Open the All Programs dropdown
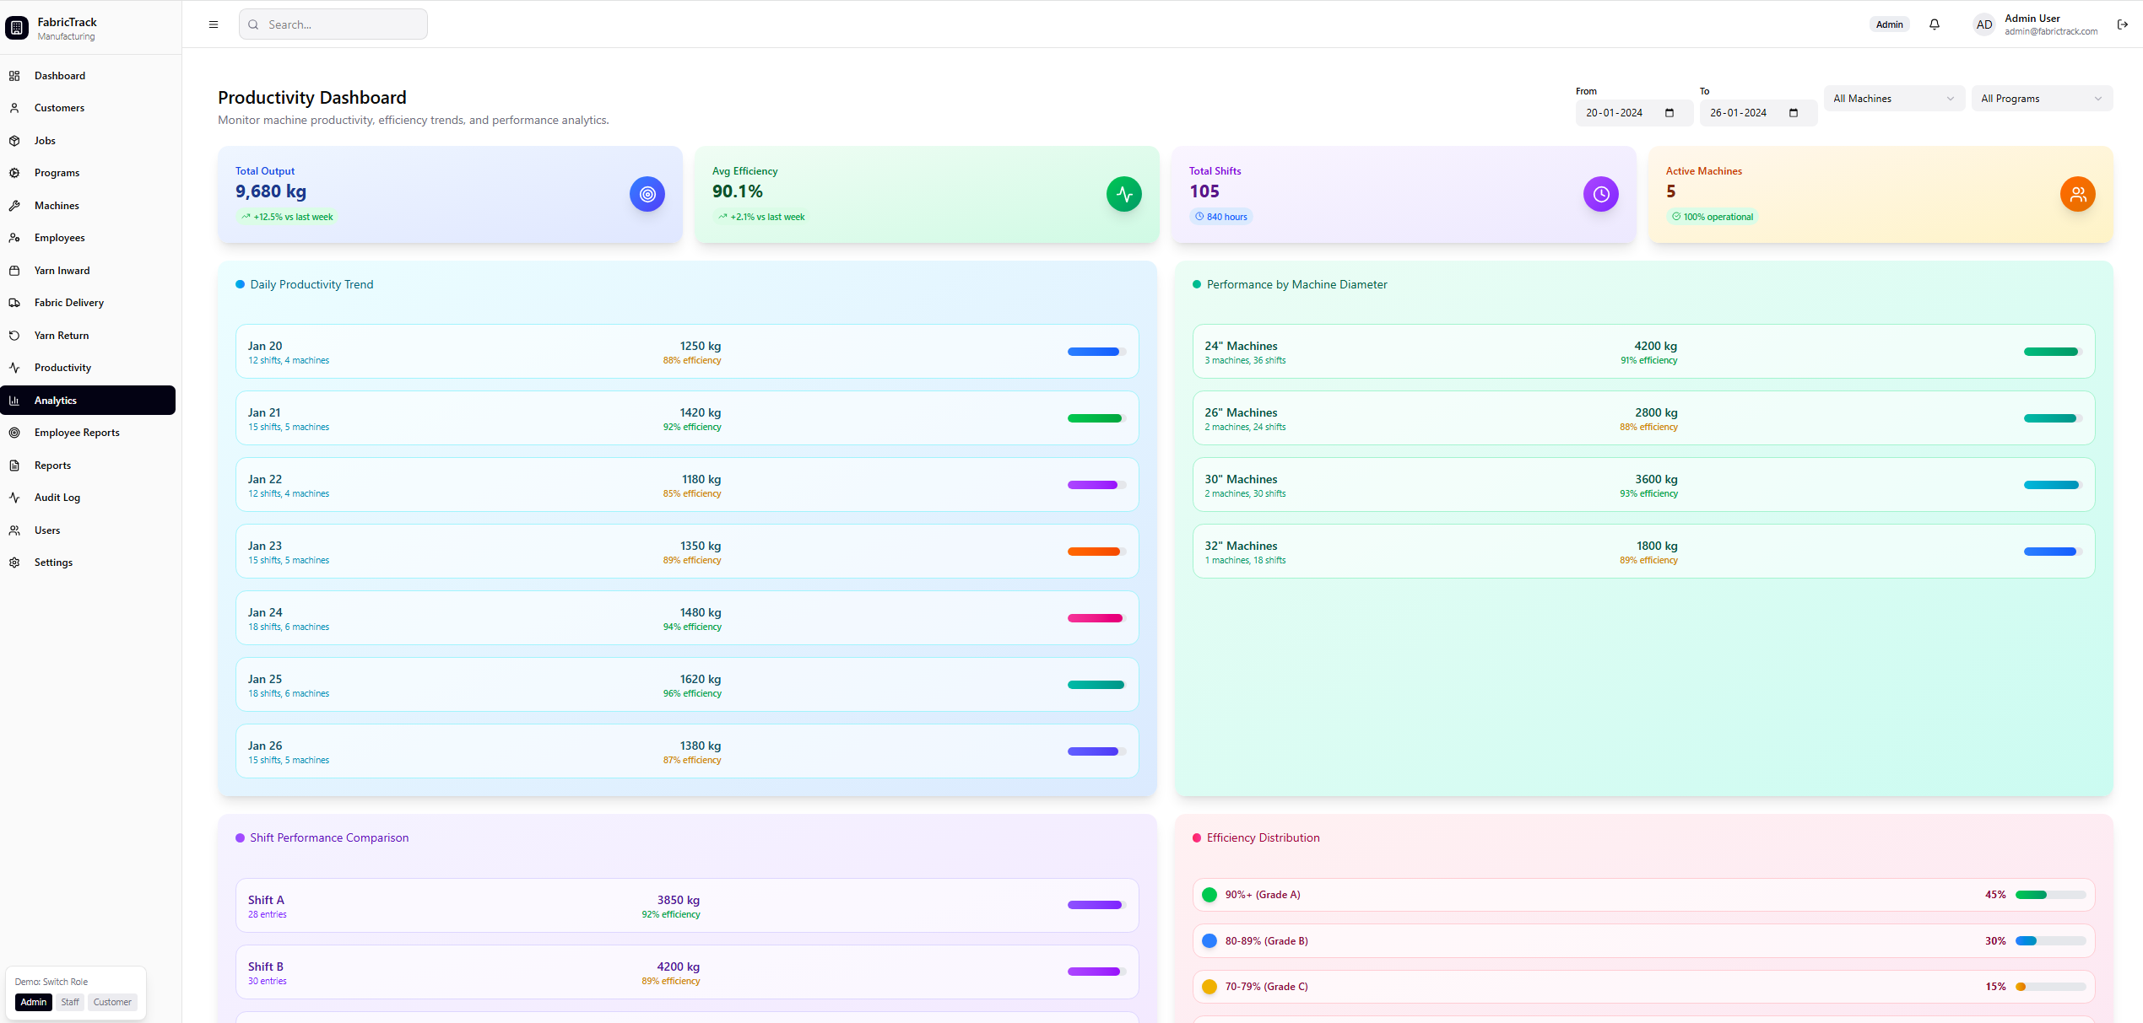The height and width of the screenshot is (1023, 2143). pos(2041,98)
